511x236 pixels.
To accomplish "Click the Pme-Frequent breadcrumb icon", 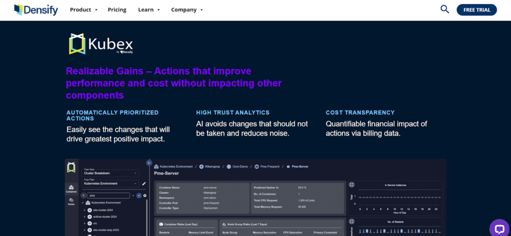I will click(257, 166).
